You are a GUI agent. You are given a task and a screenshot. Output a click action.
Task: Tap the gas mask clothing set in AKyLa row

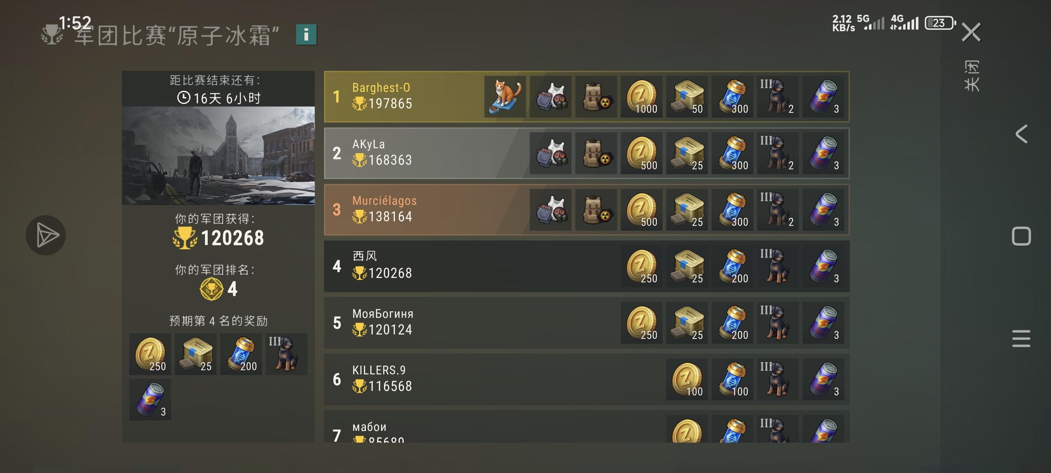point(550,154)
